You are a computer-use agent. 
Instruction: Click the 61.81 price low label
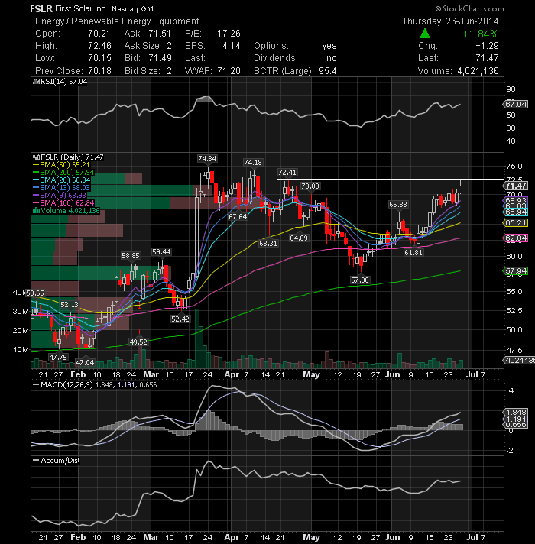[x=413, y=253]
